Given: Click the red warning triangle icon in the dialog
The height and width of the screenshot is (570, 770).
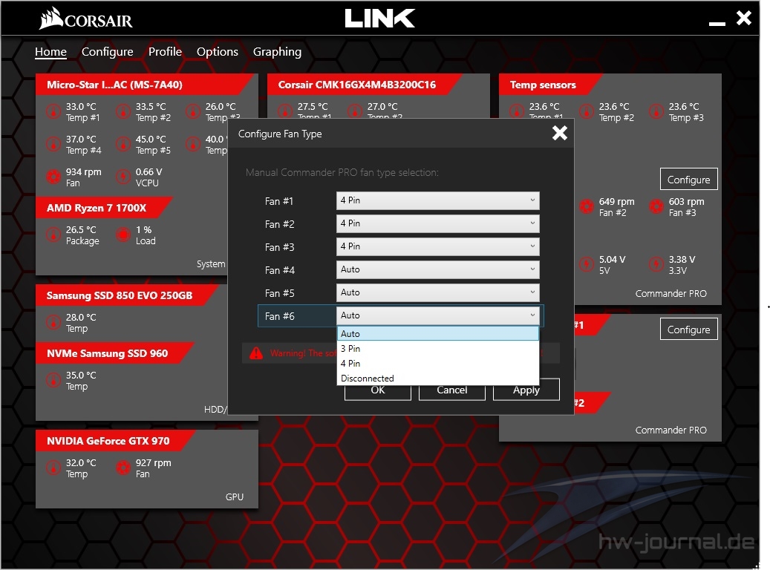Looking at the screenshot, I should 256,353.
